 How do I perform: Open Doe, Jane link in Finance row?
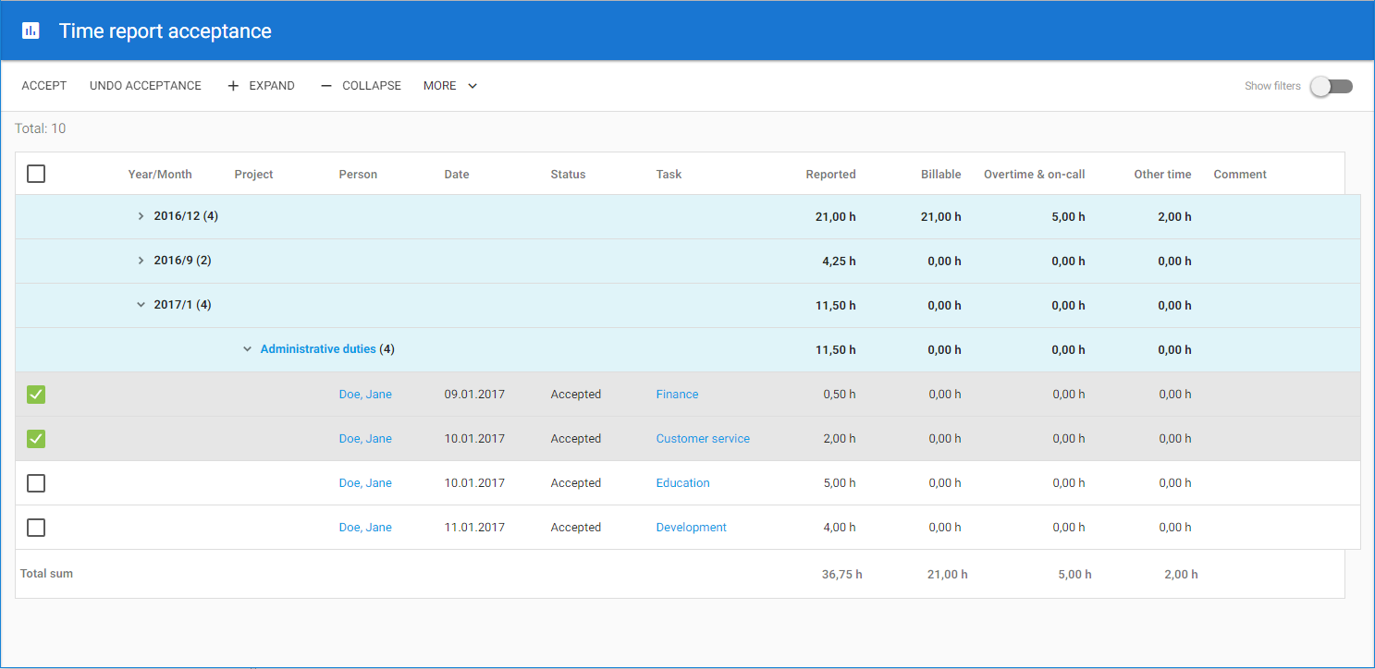pyautogui.click(x=365, y=395)
